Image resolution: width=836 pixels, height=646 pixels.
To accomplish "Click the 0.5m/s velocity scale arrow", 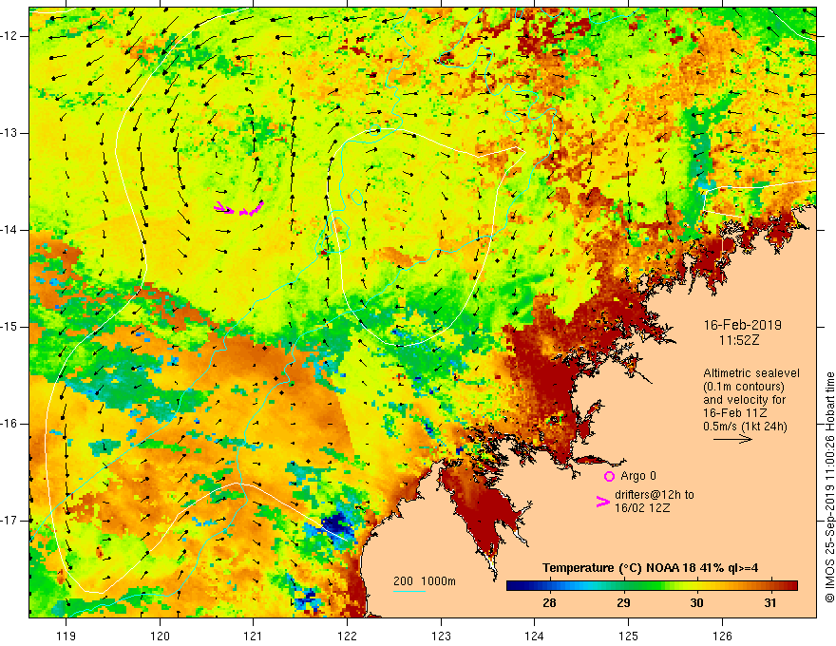I will coord(733,439).
